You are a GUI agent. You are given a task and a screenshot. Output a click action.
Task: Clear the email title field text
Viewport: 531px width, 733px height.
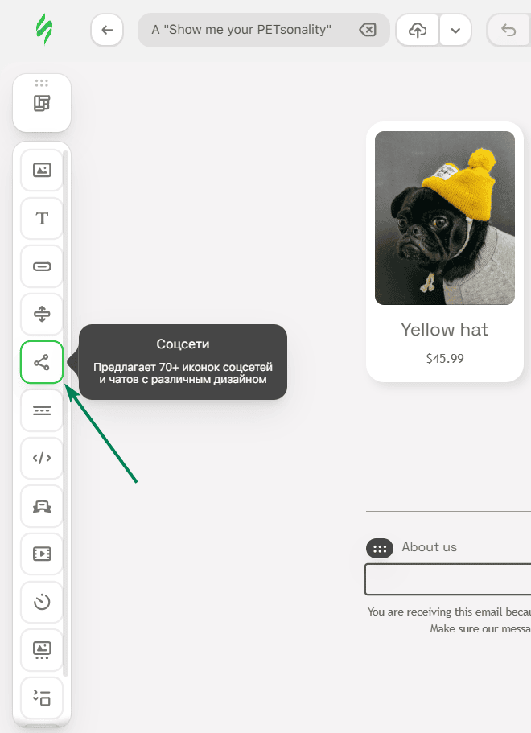[x=367, y=31]
